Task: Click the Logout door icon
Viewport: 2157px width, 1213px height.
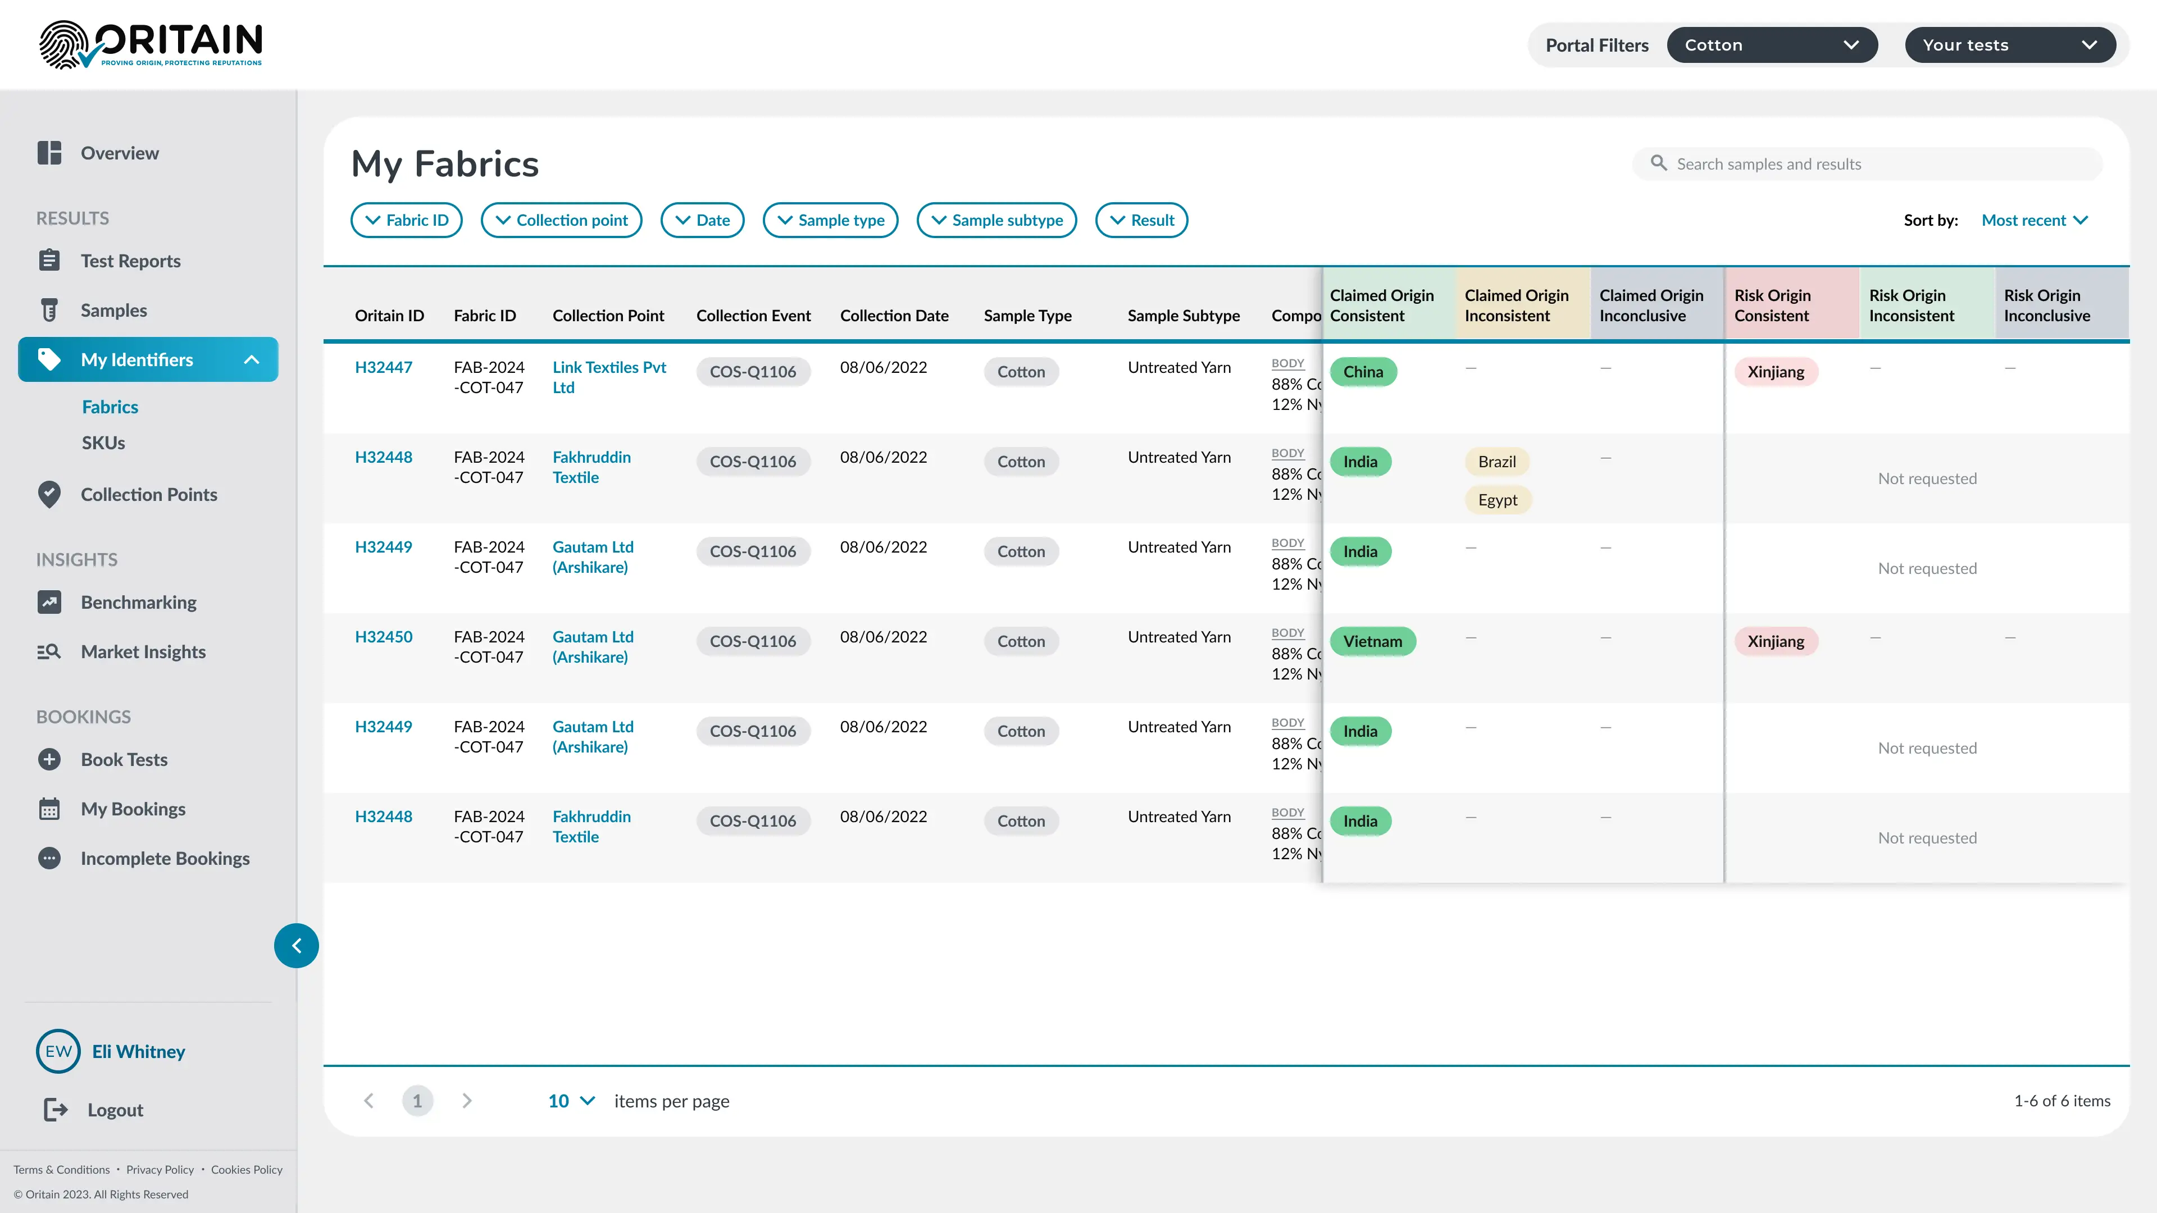Action: pyautogui.click(x=55, y=1110)
